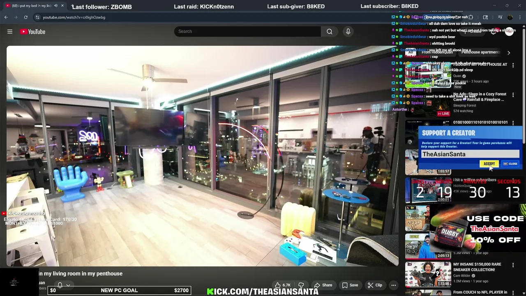Click the Last subscriber: B8KED overlay text
This screenshot has height=296, width=526.
point(390,6)
